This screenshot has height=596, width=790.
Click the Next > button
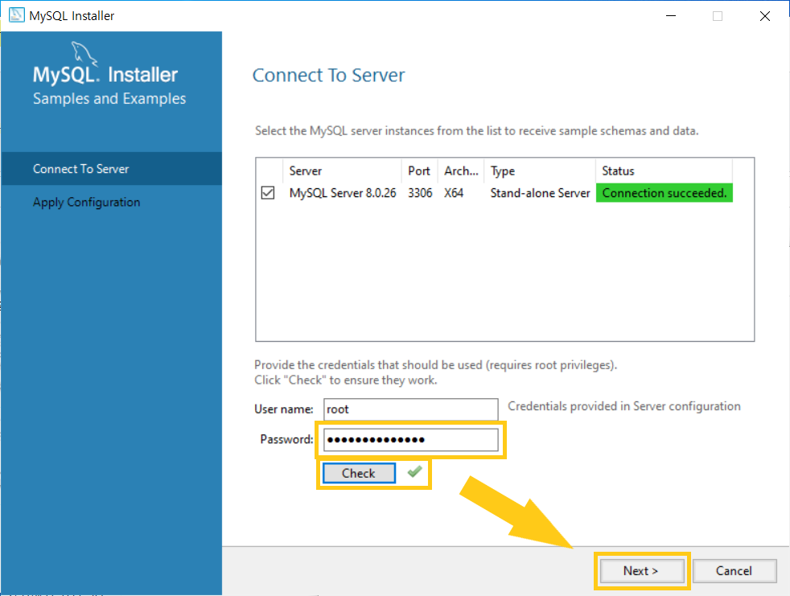(x=641, y=571)
